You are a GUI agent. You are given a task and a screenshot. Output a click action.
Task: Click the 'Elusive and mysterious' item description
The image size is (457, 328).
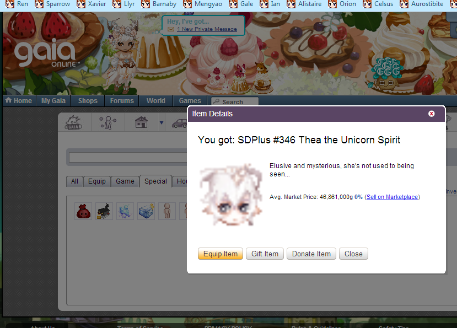click(342, 170)
